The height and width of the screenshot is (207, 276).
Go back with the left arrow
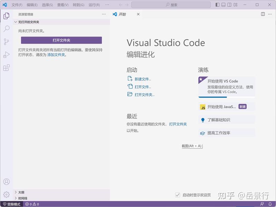(121, 5)
